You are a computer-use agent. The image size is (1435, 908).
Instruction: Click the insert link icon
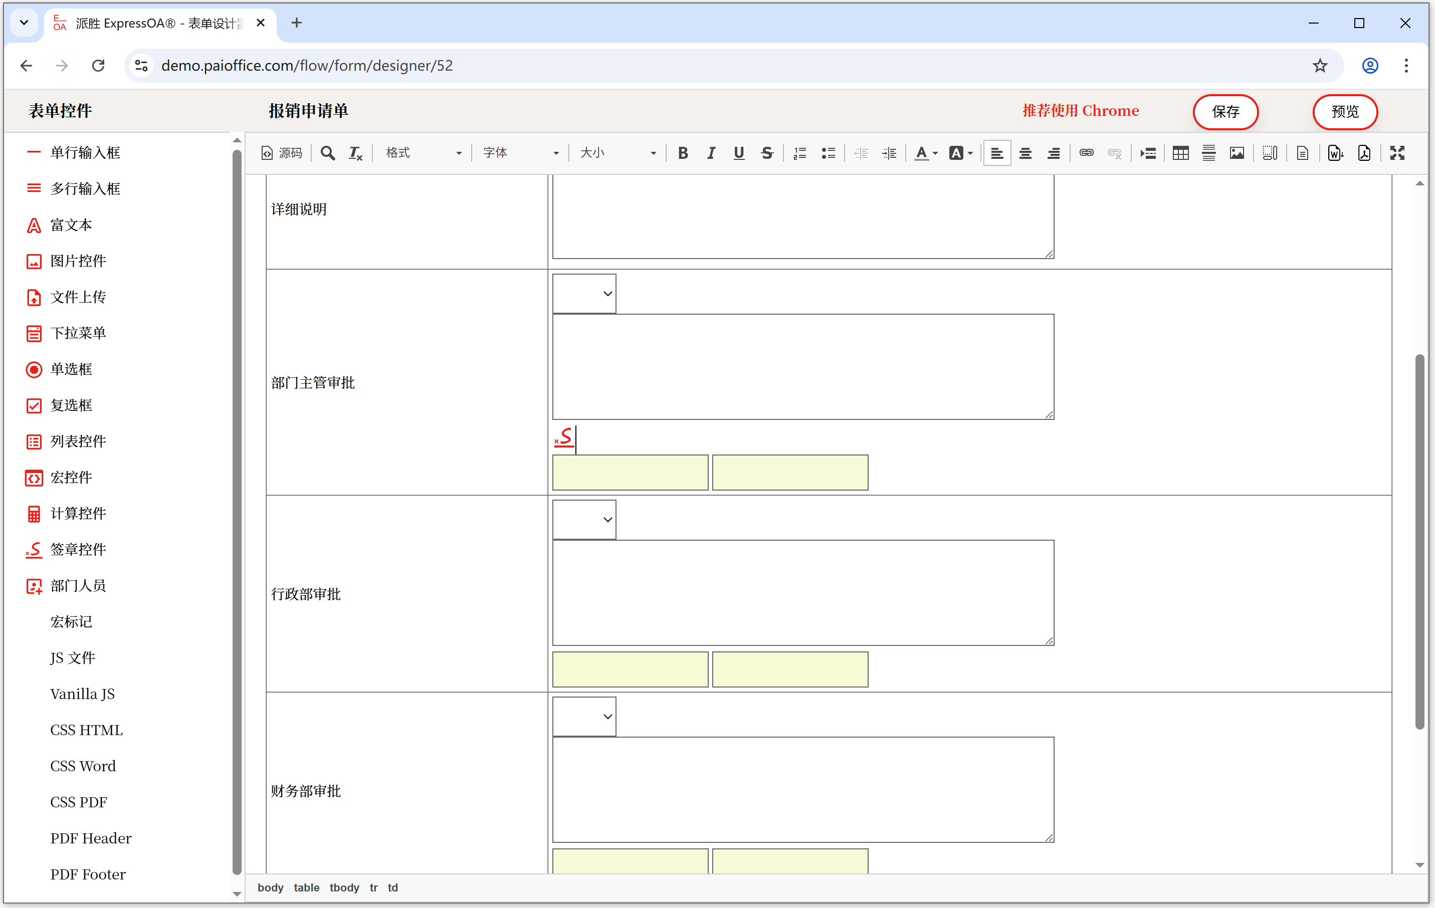(1086, 153)
